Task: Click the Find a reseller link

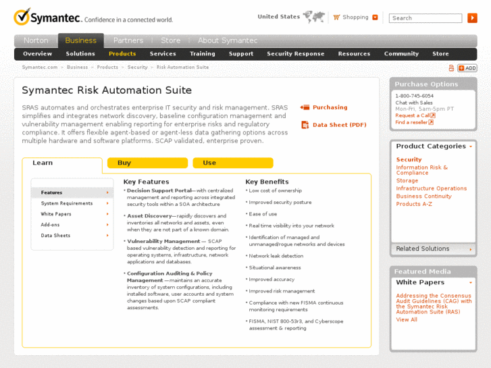Action: point(411,122)
